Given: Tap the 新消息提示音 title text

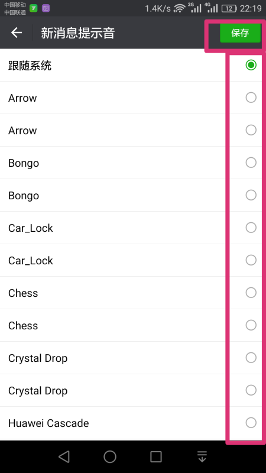Looking at the screenshot, I should point(78,33).
